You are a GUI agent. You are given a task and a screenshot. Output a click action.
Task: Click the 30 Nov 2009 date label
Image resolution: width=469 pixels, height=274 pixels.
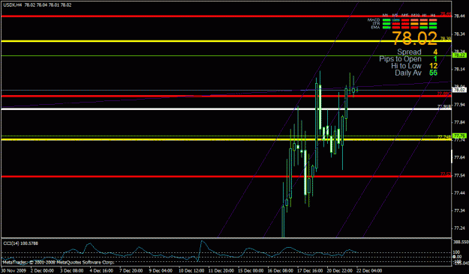coord(14,271)
